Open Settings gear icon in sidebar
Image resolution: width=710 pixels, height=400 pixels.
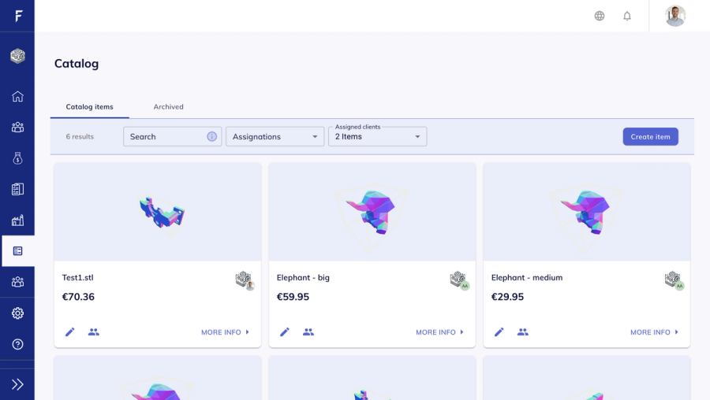(x=17, y=313)
